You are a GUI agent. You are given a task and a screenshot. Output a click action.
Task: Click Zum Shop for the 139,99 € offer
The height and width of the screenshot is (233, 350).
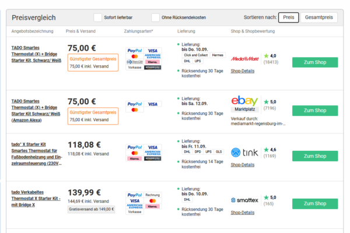[x=315, y=204]
